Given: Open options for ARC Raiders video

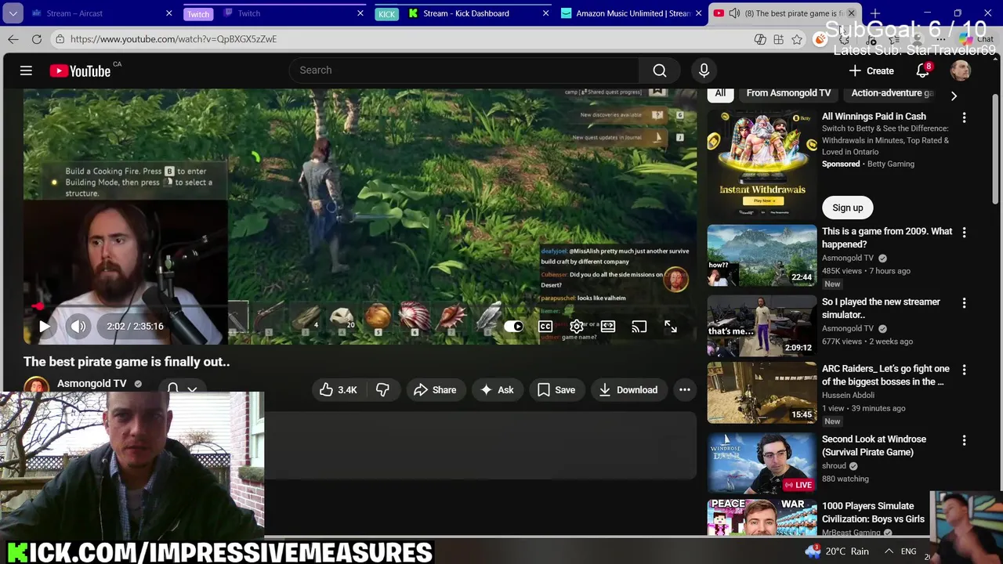Looking at the screenshot, I should click(965, 370).
